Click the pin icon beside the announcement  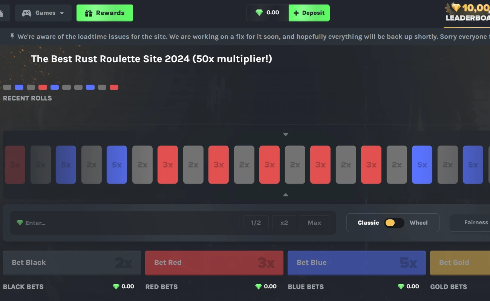pyautogui.click(x=12, y=36)
